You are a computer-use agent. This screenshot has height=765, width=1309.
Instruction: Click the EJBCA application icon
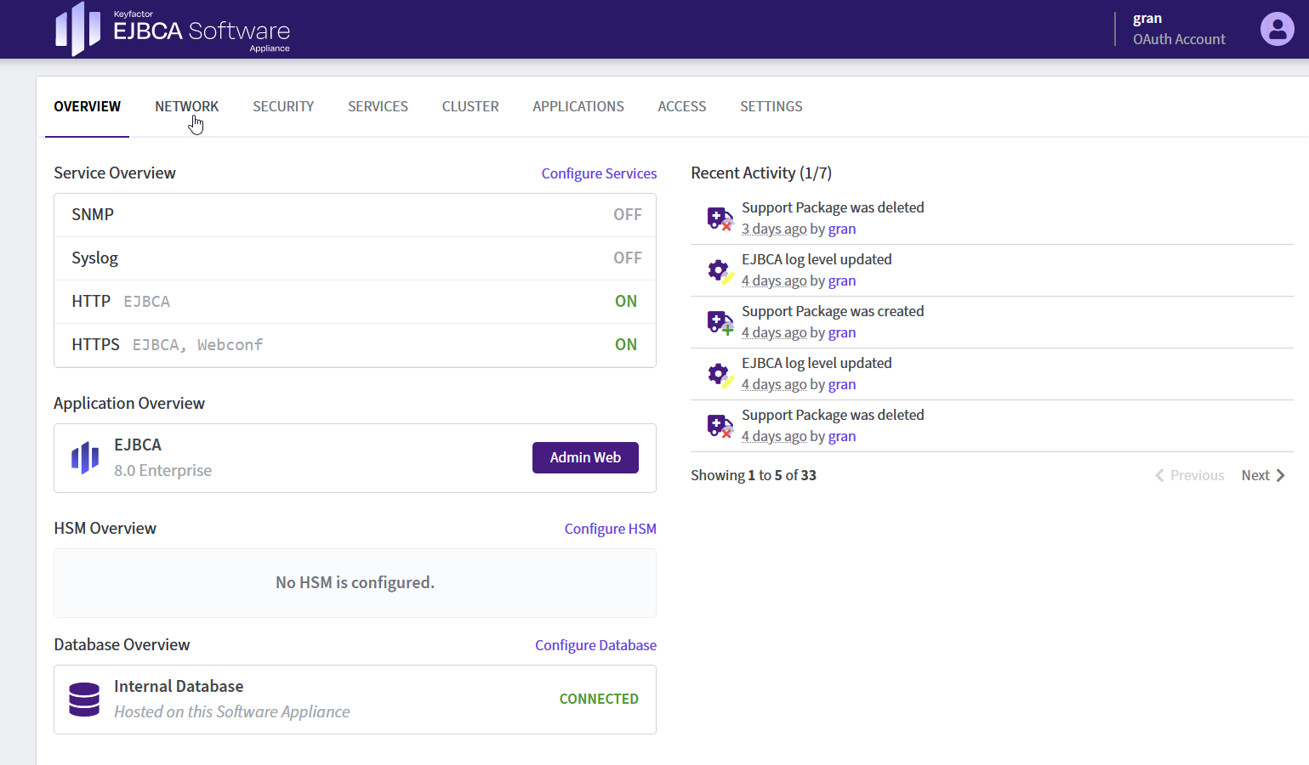[x=85, y=458]
